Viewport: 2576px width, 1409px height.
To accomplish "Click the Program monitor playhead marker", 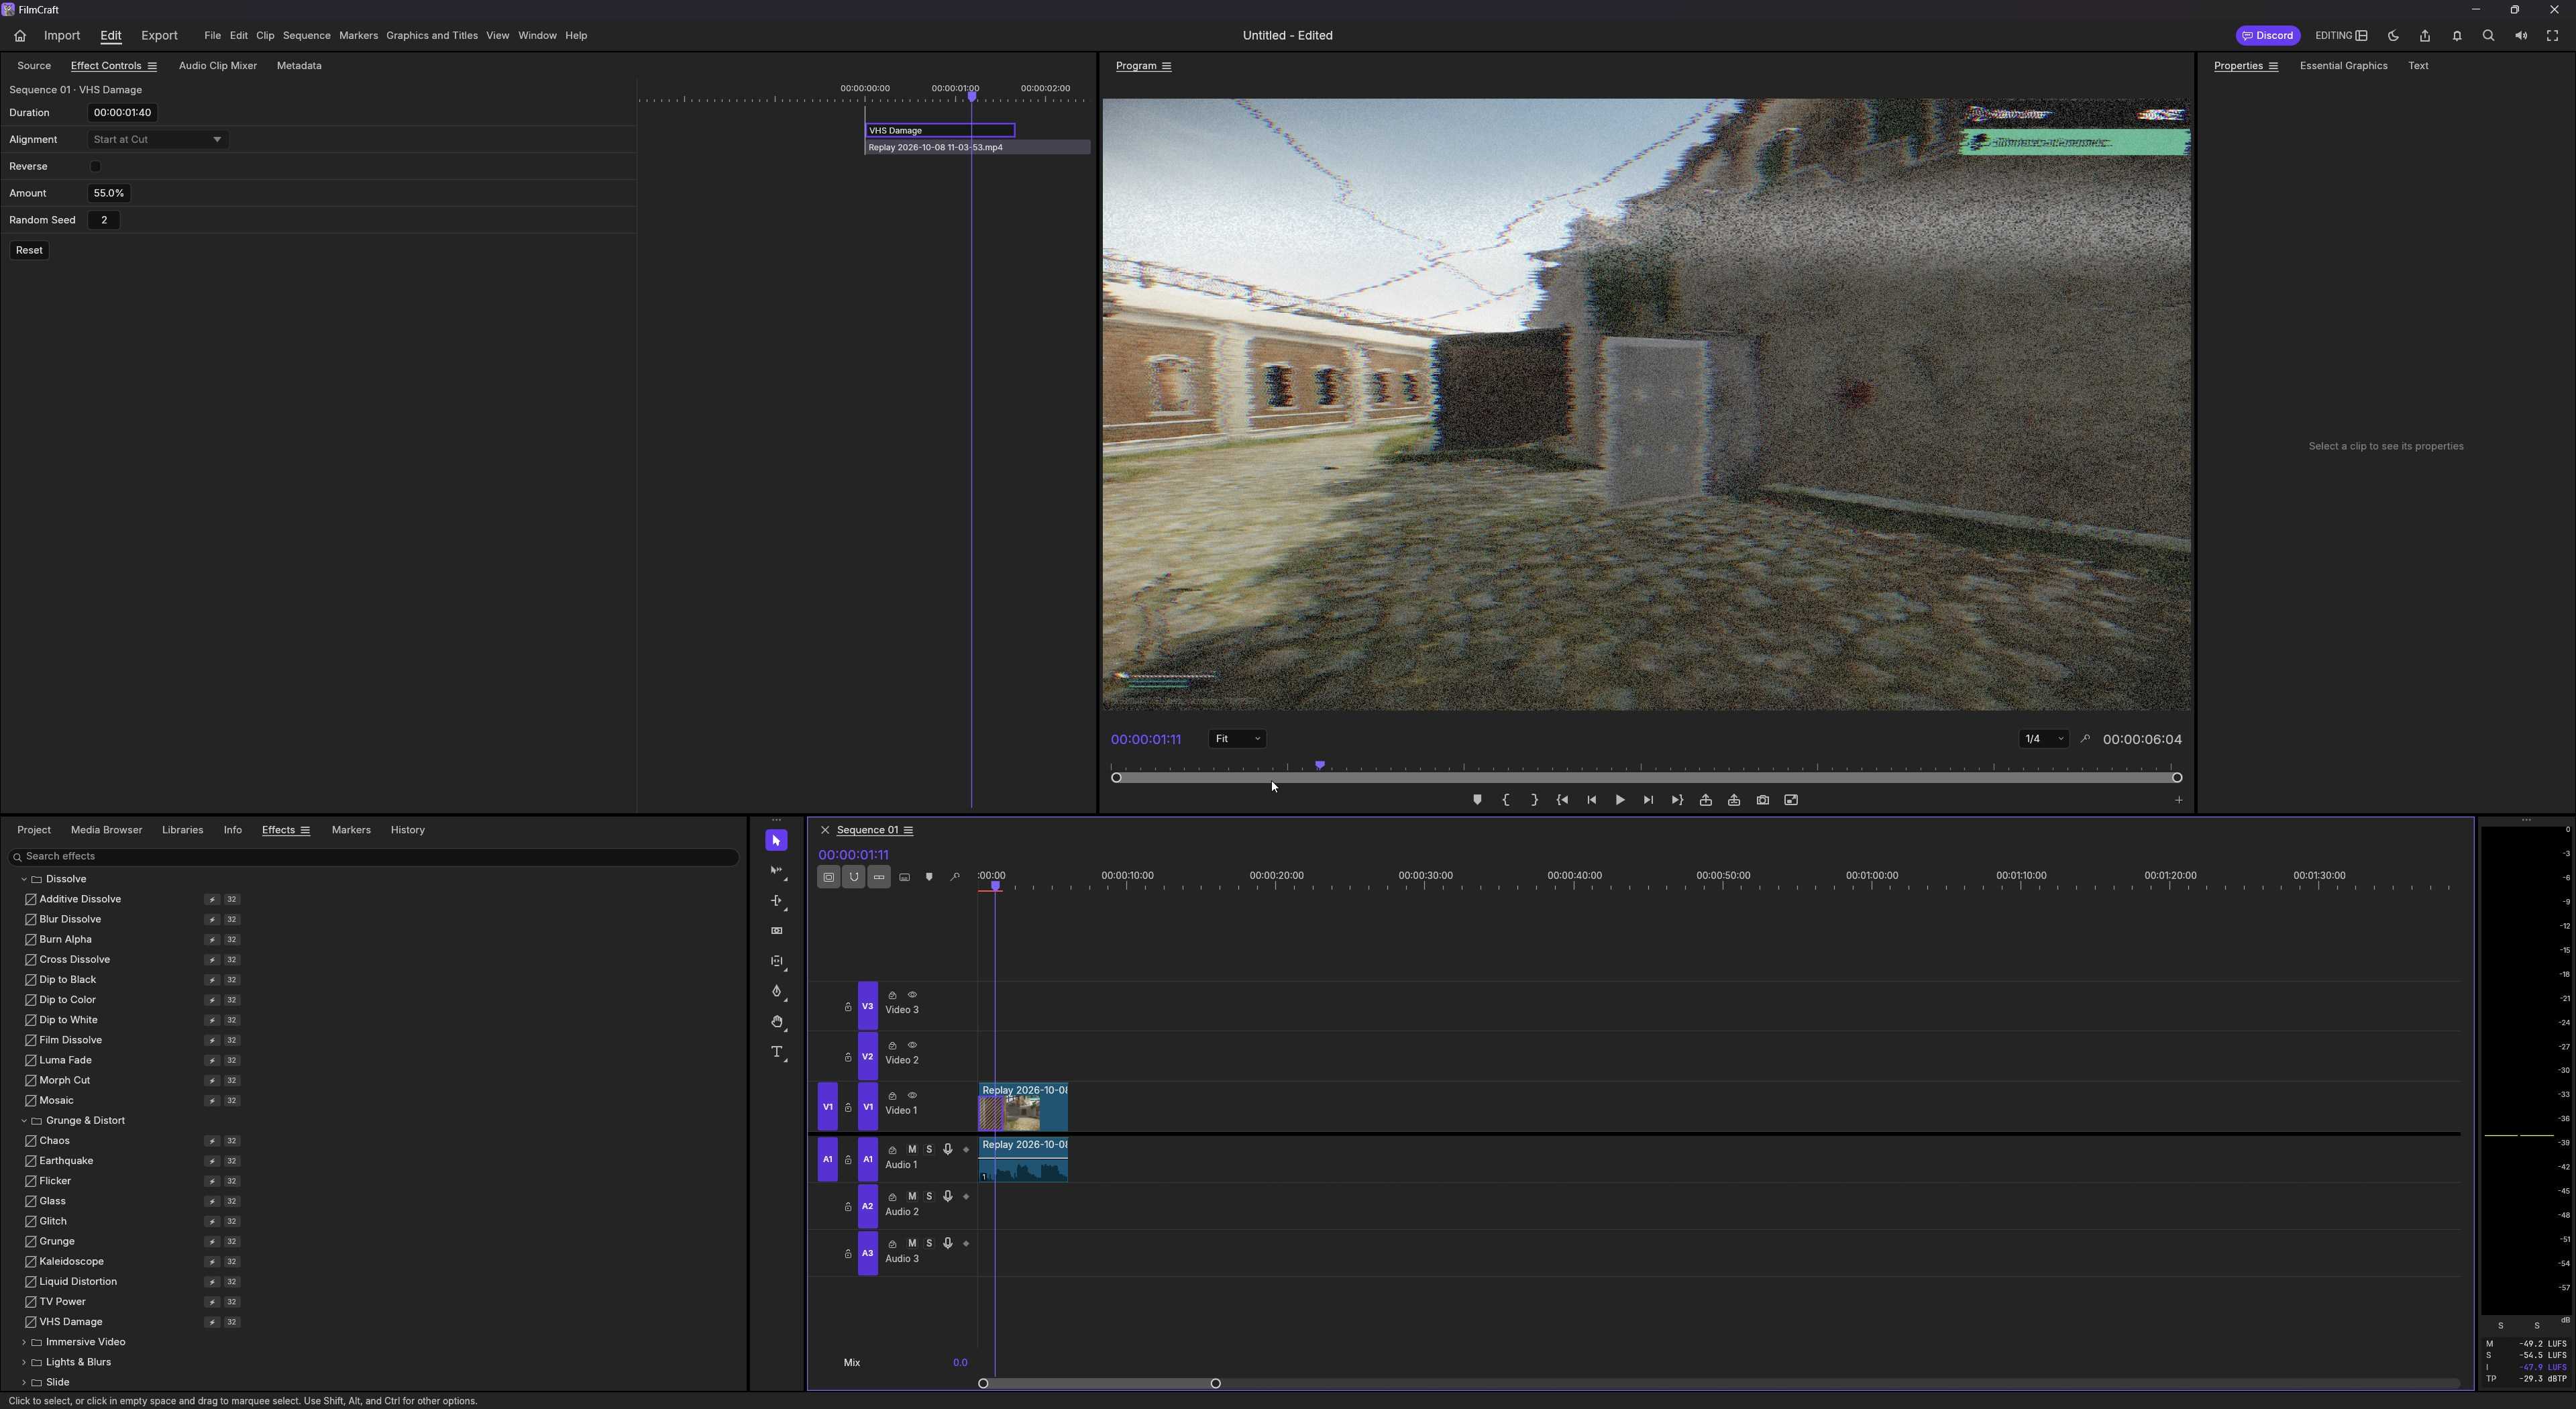I will (x=1320, y=766).
